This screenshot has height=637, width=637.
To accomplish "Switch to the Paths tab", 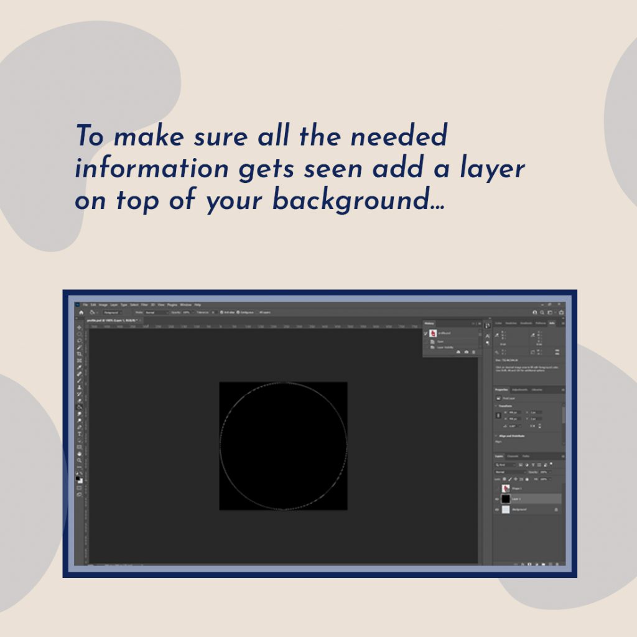I will click(x=526, y=456).
